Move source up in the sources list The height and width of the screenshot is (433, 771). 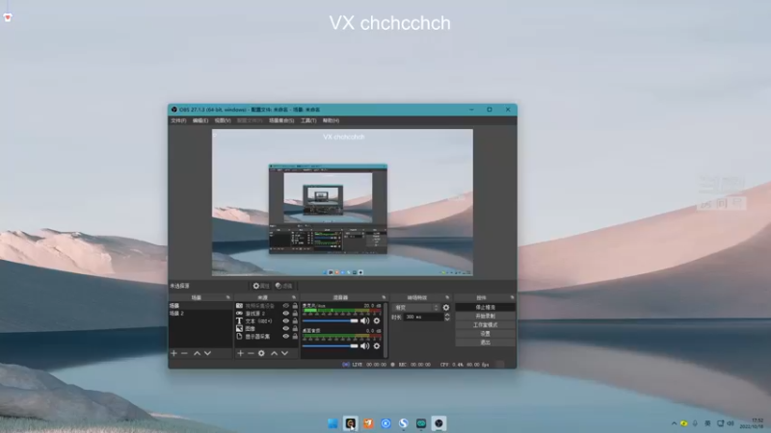click(x=274, y=353)
